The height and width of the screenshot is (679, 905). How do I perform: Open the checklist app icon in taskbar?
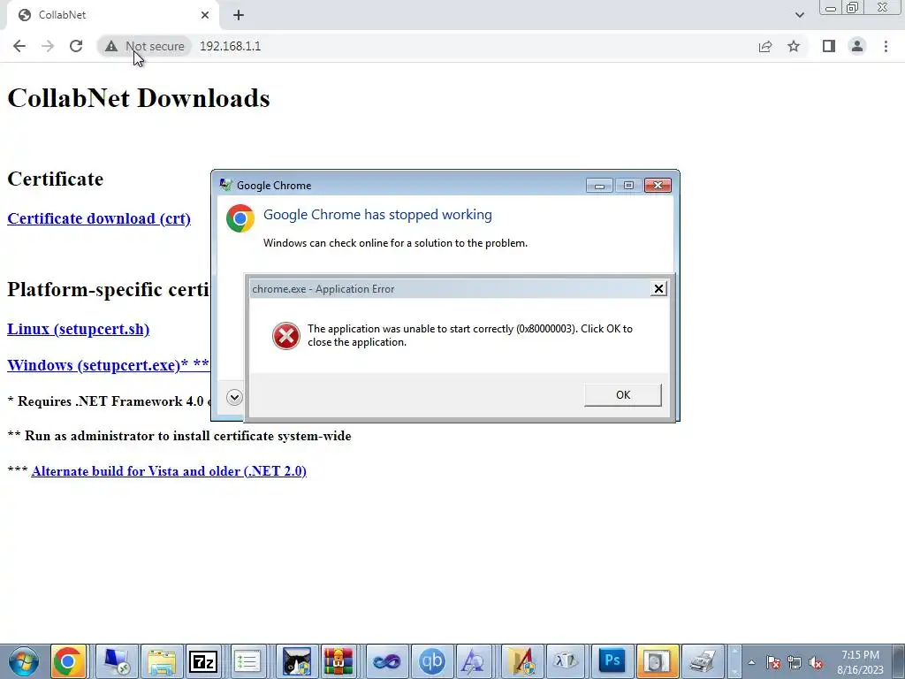tap(247, 661)
